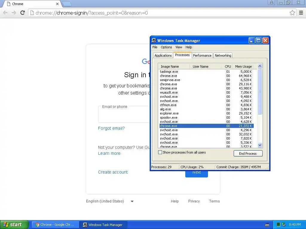
Task: Select the Processes tab
Action: tap(182, 55)
